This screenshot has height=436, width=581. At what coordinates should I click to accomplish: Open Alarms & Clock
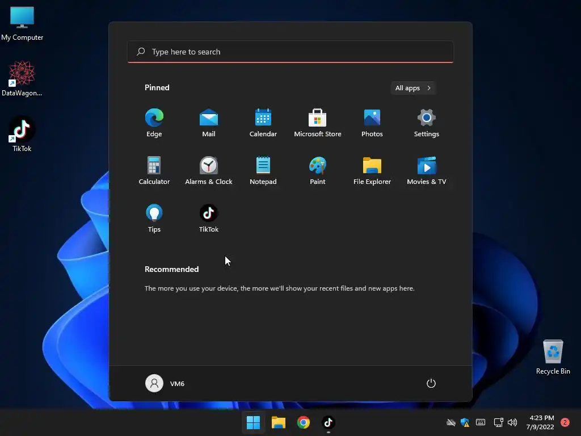[209, 170]
